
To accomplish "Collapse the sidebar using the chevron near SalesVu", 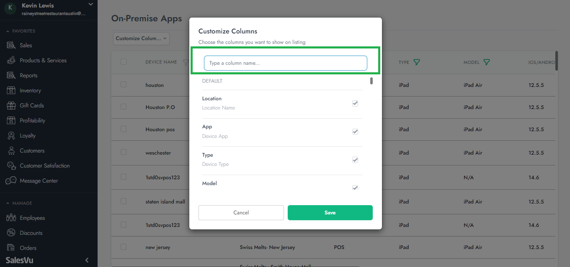I will 87,259.
